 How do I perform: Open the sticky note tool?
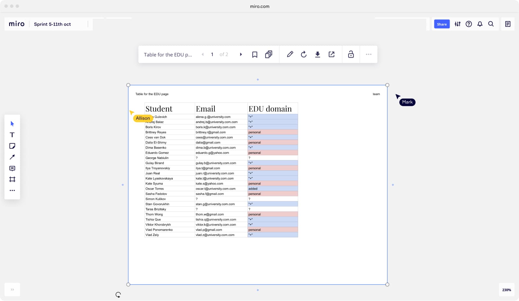pos(12,146)
